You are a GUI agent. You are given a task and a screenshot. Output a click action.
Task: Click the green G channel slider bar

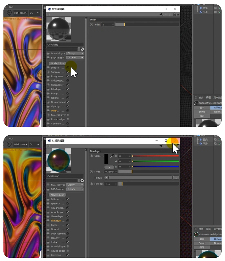click(155, 161)
